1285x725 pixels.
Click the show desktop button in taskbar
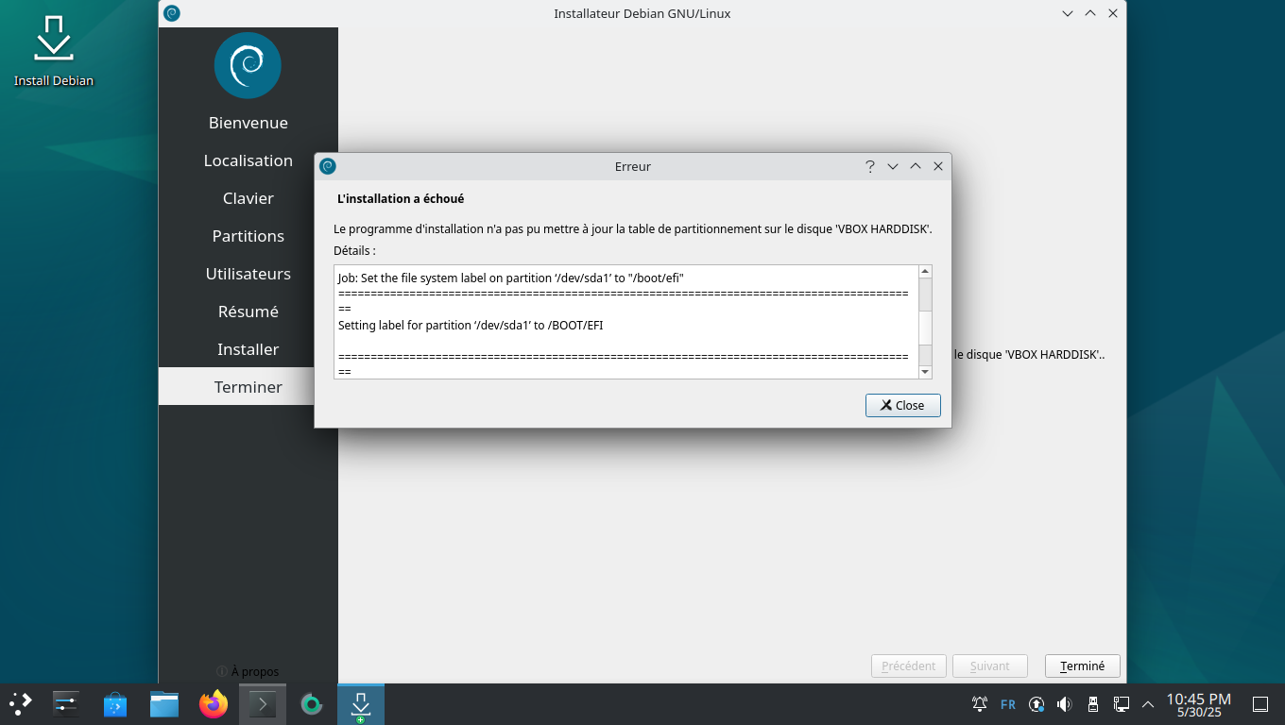click(1259, 704)
